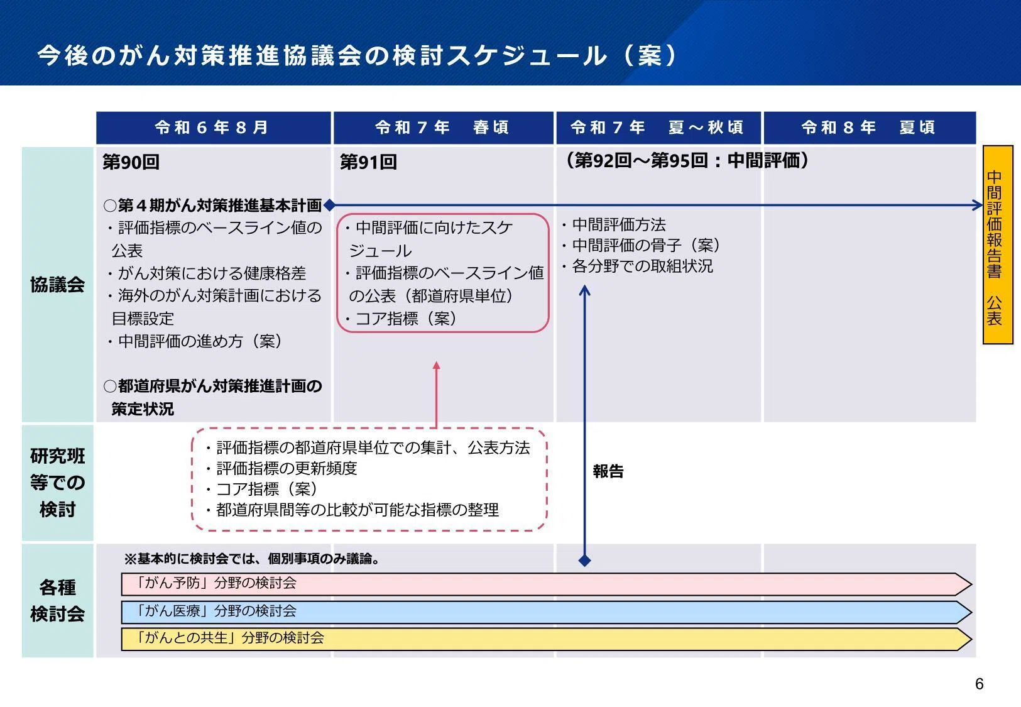Select the 令和６年８月 column header
This screenshot has width=1021, height=707.
[x=213, y=128]
